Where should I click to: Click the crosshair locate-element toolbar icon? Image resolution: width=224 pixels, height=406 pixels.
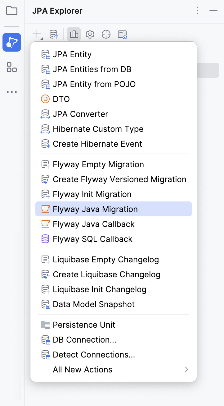(106, 34)
